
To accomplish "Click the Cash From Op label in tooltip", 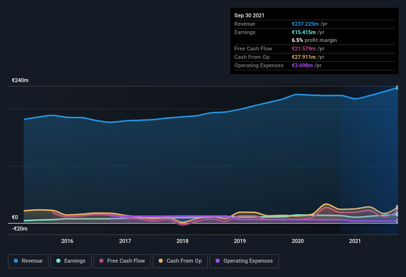I will coord(252,57).
